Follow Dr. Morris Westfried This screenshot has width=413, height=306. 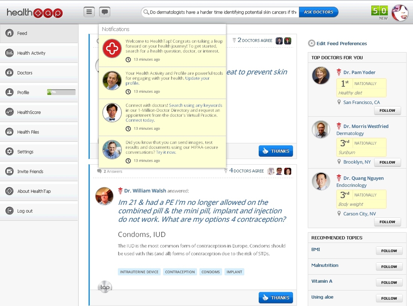387,162
